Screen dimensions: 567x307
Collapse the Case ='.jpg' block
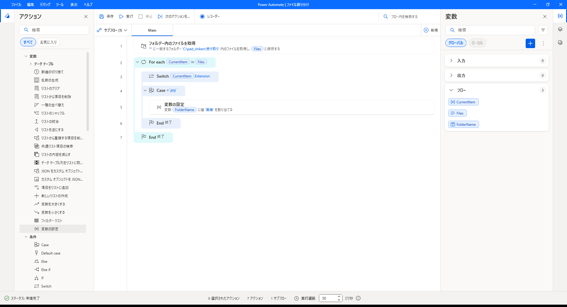coord(145,90)
